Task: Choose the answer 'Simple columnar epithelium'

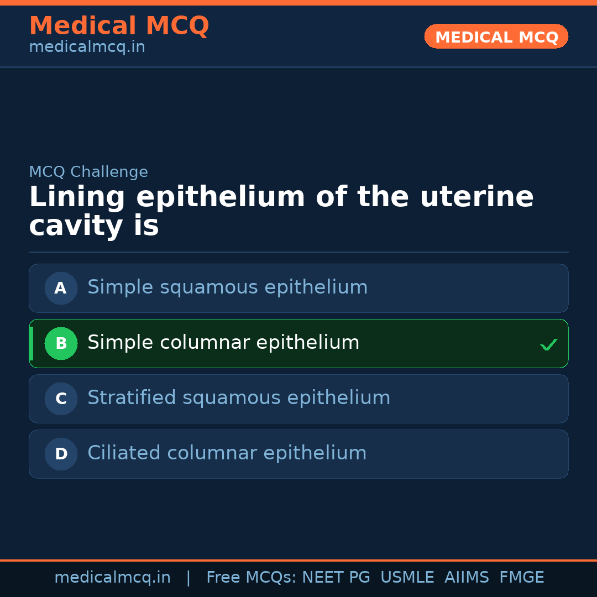Action: coord(223,343)
